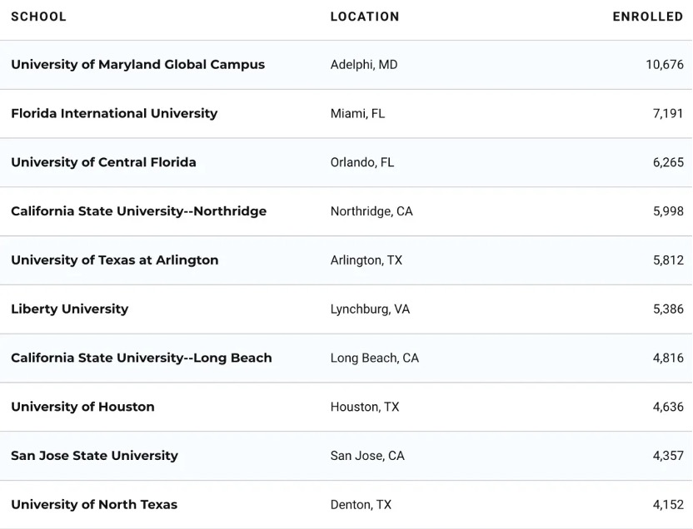Select the Liberty University school name
This screenshot has width=693, height=529.
tap(69, 309)
